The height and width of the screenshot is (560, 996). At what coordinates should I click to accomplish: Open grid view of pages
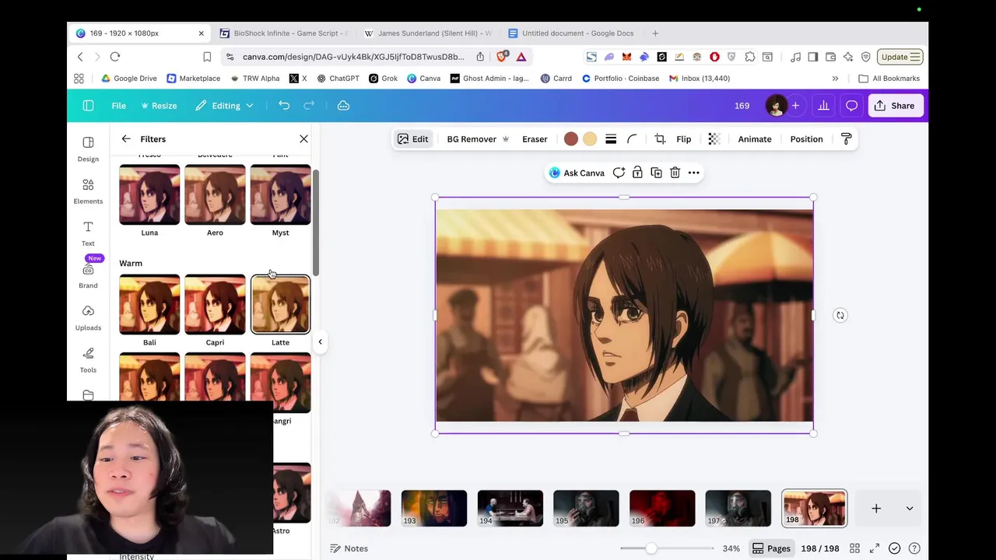pos(854,548)
